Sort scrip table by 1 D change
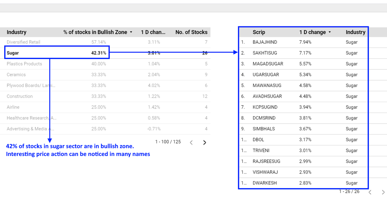387x199 pixels. pos(315,32)
